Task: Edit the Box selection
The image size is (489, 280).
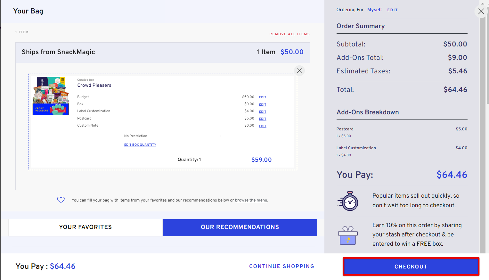Action: click(263, 105)
